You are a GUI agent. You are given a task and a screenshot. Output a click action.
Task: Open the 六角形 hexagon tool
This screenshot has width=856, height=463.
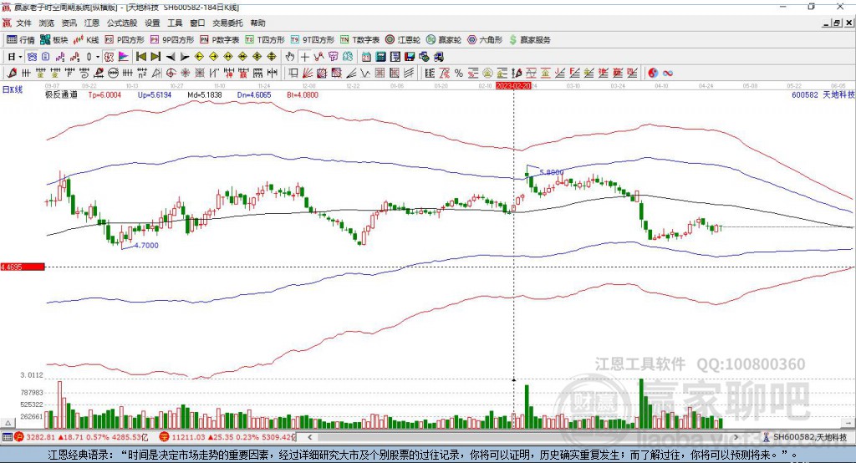click(485, 40)
